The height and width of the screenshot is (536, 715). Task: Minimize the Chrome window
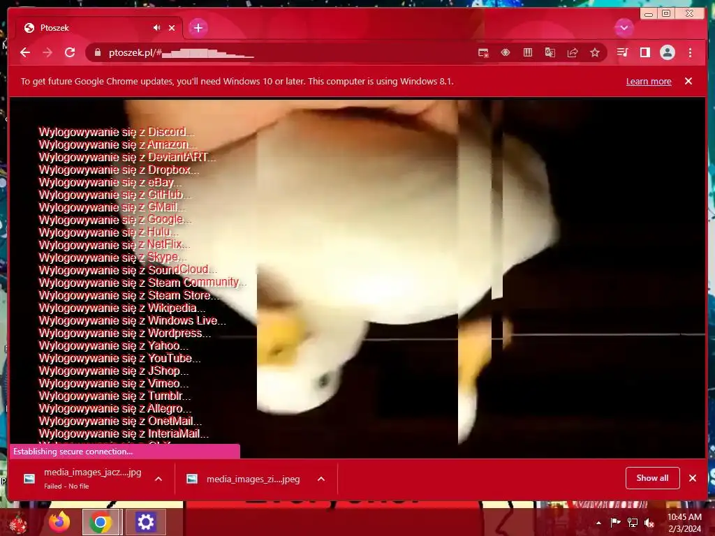[649, 14]
